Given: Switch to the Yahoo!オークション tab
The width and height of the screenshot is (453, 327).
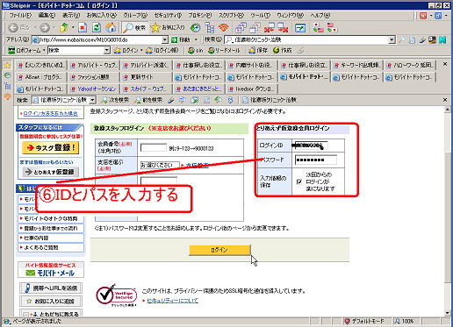Looking at the screenshot, I should [93, 89].
